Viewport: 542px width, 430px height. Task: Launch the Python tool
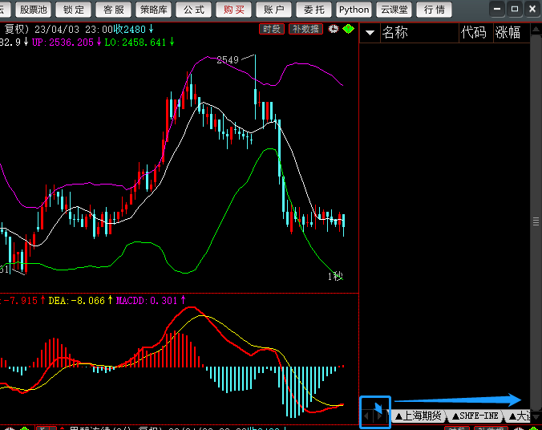pyautogui.click(x=354, y=10)
